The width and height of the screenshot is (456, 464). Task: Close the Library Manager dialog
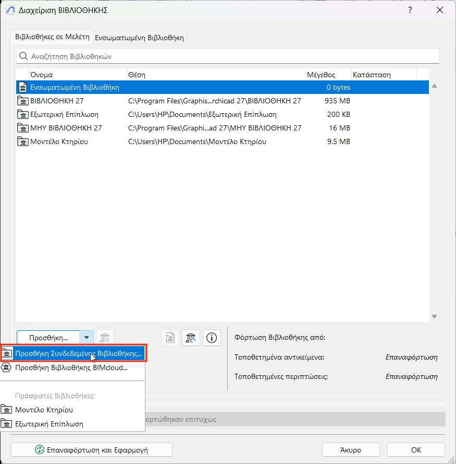(x=440, y=10)
